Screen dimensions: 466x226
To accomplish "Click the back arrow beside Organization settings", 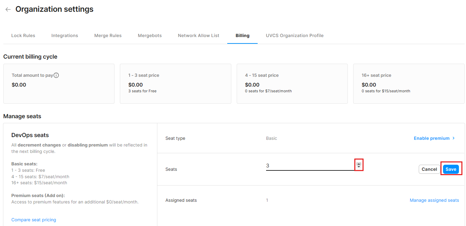I will [x=8, y=9].
